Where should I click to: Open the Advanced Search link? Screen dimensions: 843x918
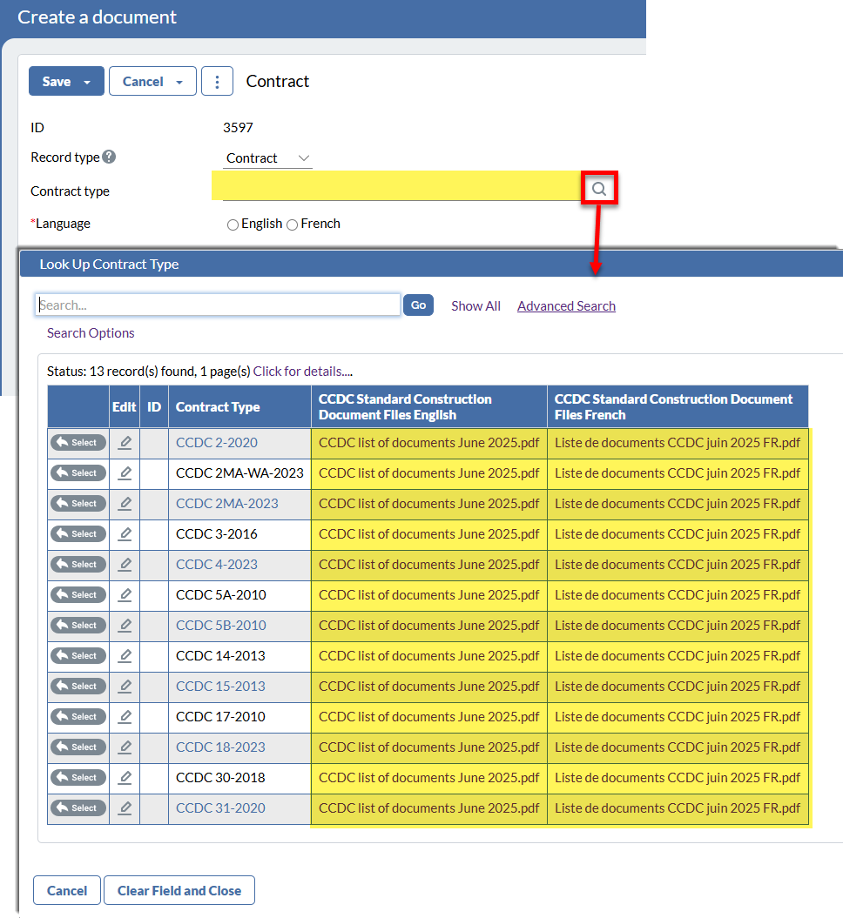tap(566, 306)
